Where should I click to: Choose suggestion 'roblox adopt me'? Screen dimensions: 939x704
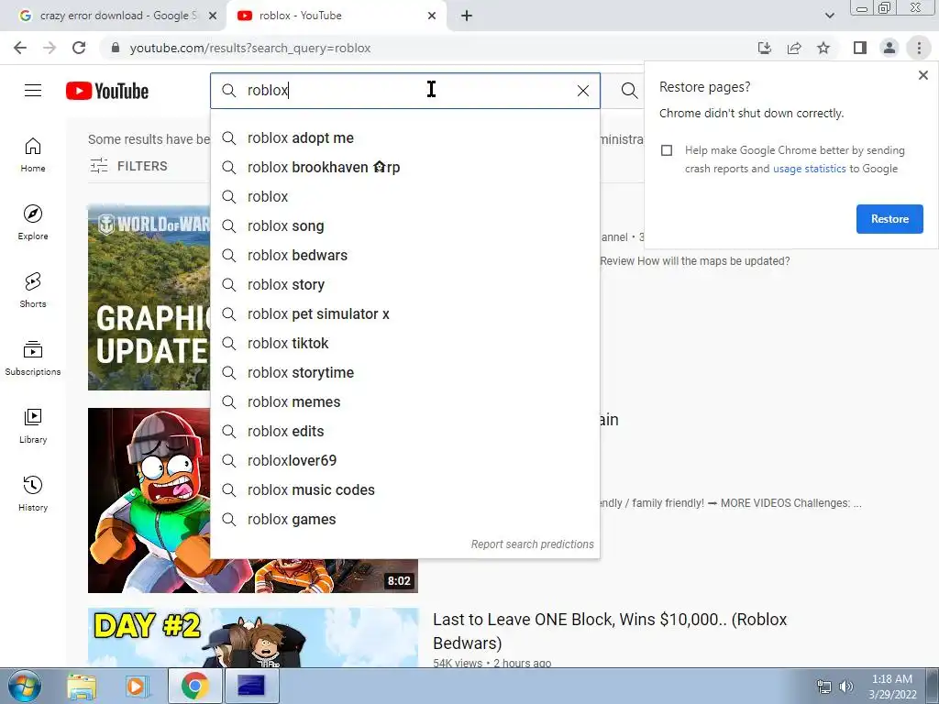[404, 137]
